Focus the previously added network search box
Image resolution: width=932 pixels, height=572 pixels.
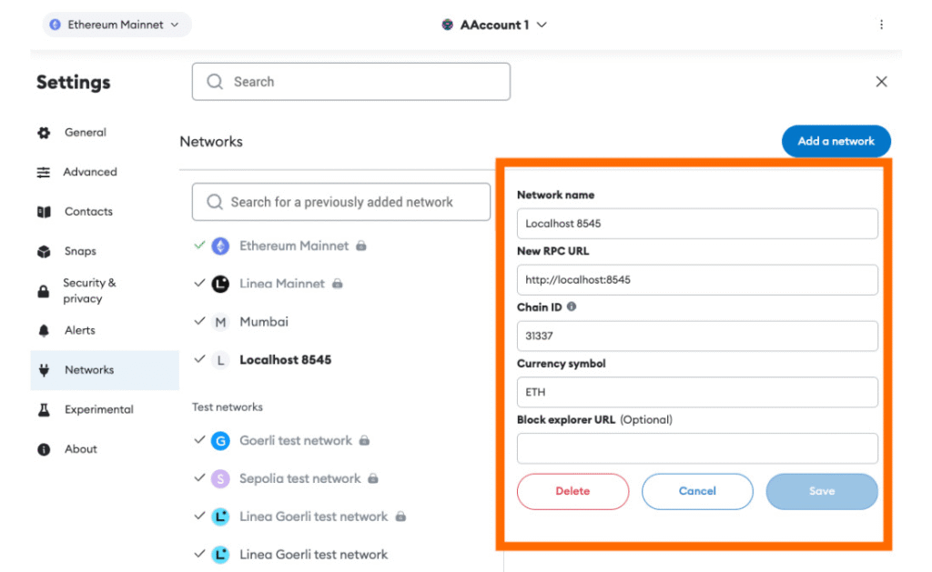[x=341, y=202]
